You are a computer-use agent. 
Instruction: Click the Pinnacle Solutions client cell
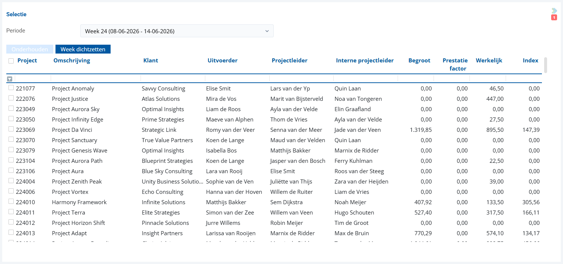[x=165, y=223]
